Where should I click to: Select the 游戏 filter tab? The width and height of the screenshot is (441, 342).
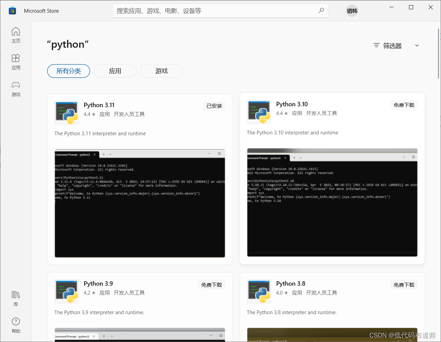[x=161, y=71]
